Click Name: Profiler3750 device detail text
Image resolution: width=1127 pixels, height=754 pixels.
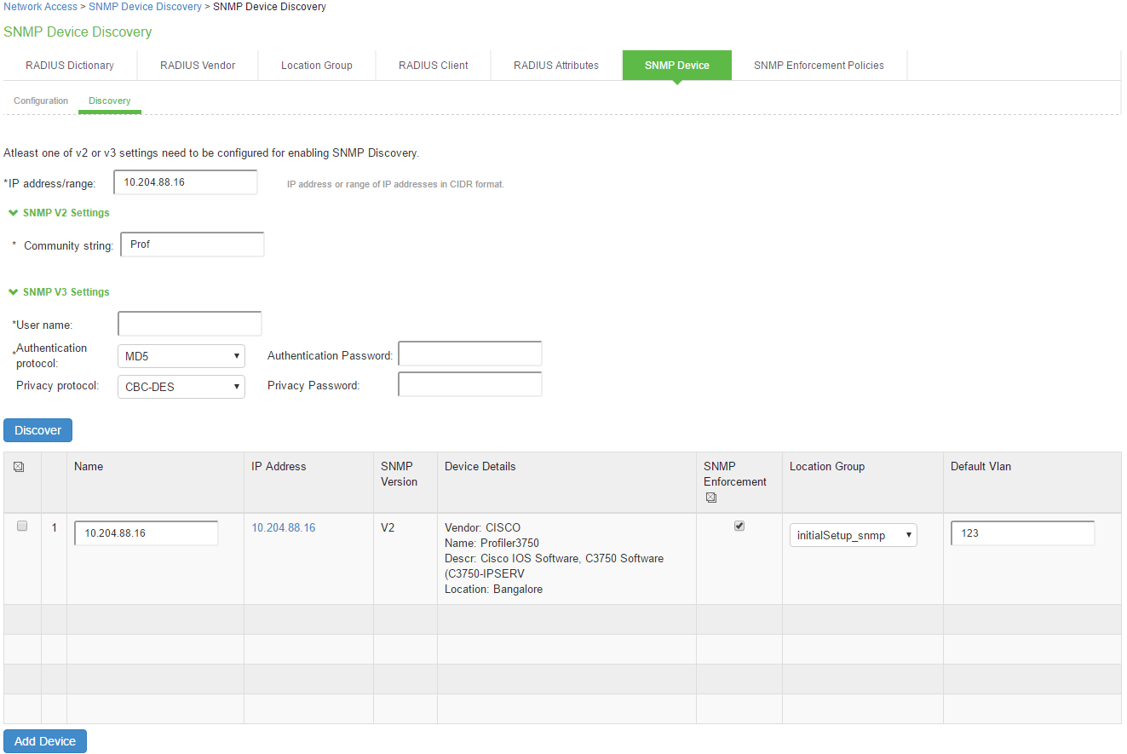tap(492, 544)
